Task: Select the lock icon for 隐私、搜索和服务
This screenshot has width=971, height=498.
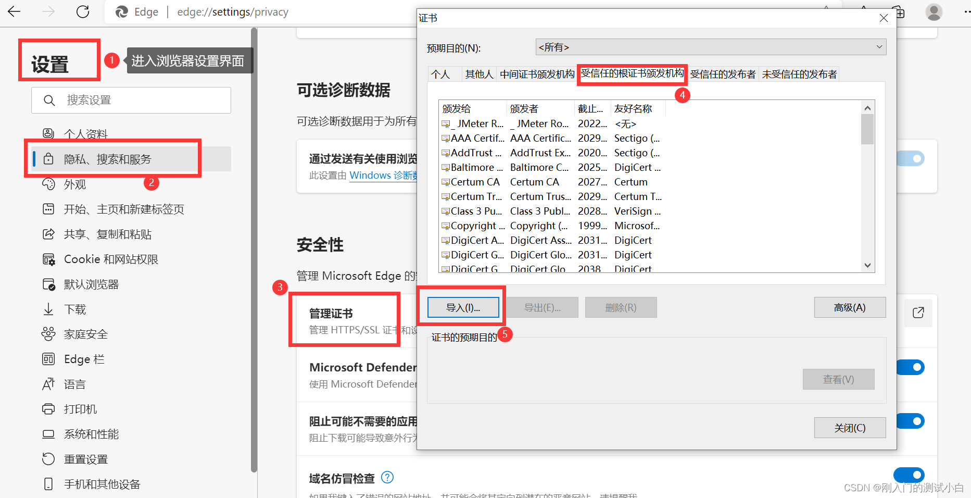Action: click(48, 159)
